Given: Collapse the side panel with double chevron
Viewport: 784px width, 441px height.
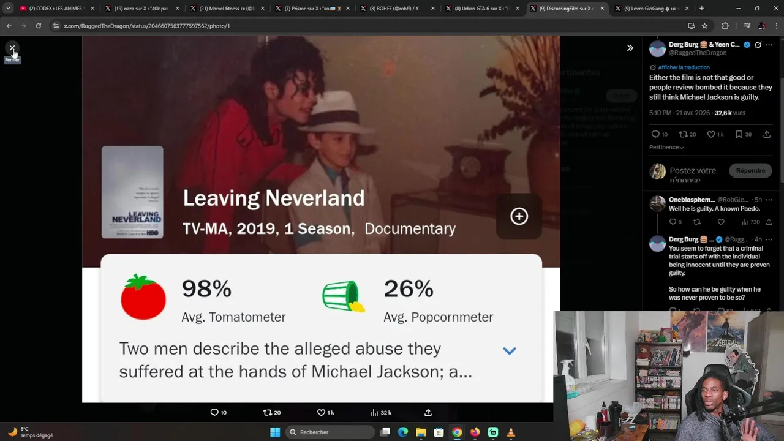Looking at the screenshot, I should tap(630, 48).
